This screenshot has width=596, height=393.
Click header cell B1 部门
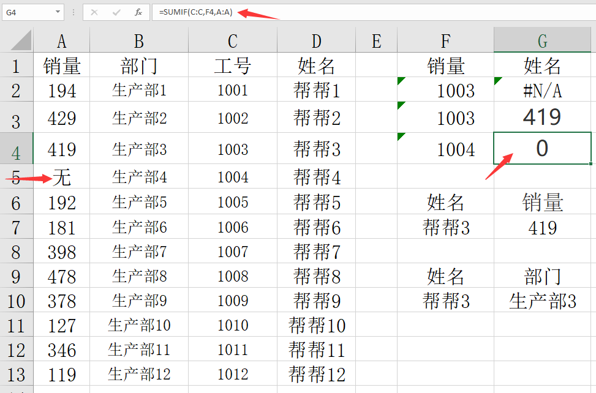pyautogui.click(x=139, y=65)
